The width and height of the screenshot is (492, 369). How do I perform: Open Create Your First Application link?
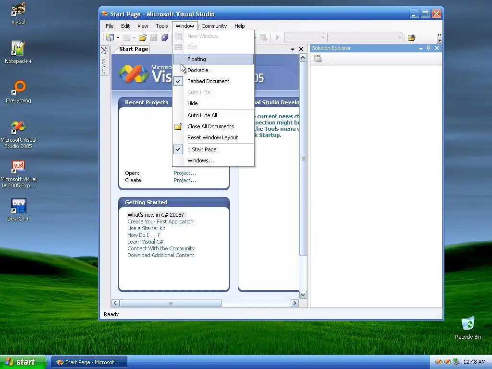(x=160, y=221)
